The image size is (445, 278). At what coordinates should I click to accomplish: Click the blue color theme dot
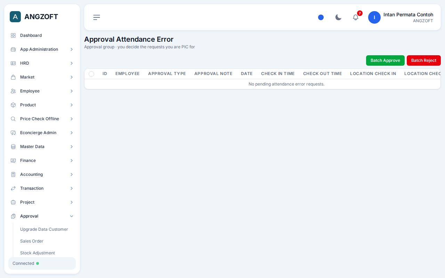pos(321,17)
